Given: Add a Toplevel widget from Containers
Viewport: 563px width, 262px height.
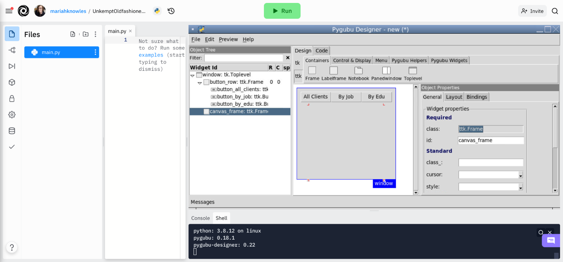Looking at the screenshot, I should tap(413, 70).
